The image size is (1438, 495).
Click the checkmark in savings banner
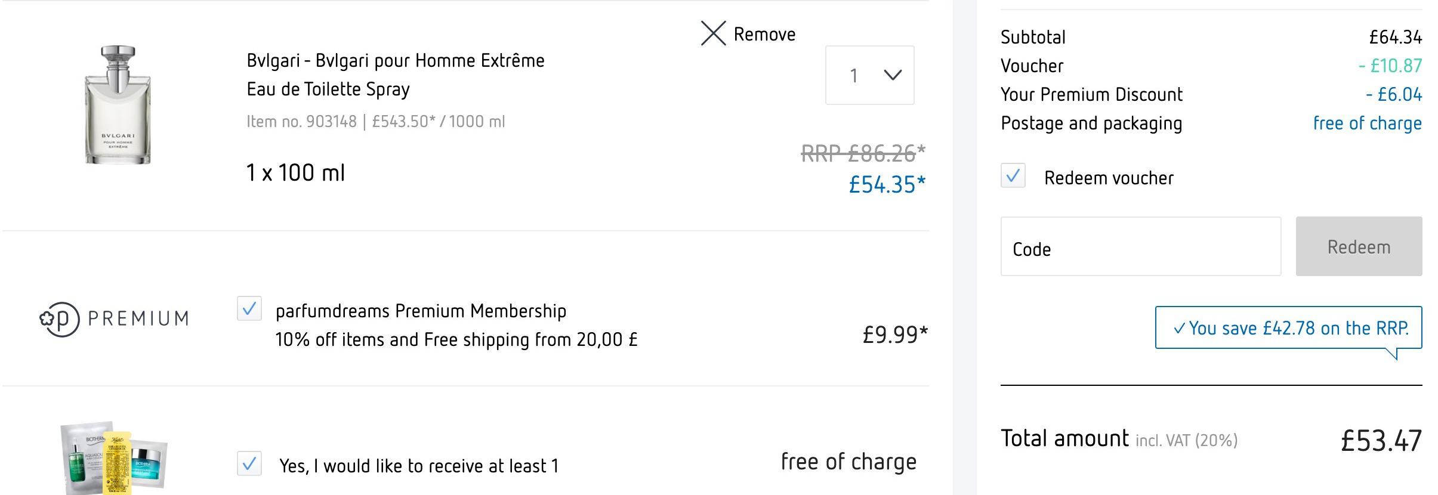pos(1179,329)
